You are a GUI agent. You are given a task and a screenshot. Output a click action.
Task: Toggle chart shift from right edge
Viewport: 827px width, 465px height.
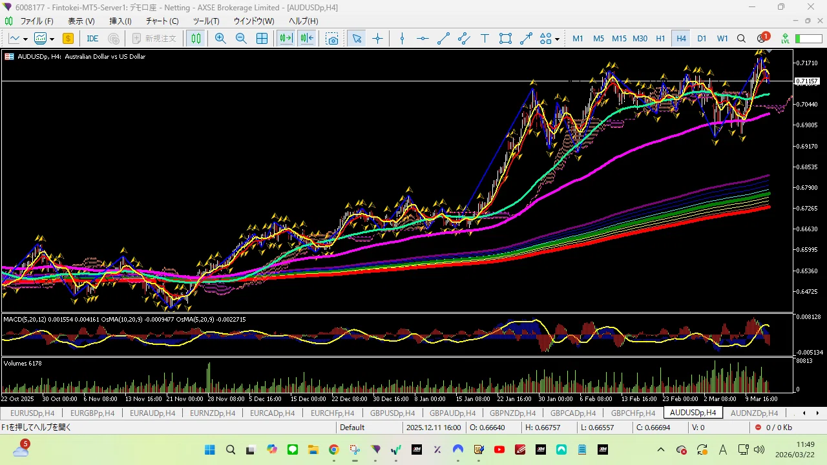(x=306, y=38)
